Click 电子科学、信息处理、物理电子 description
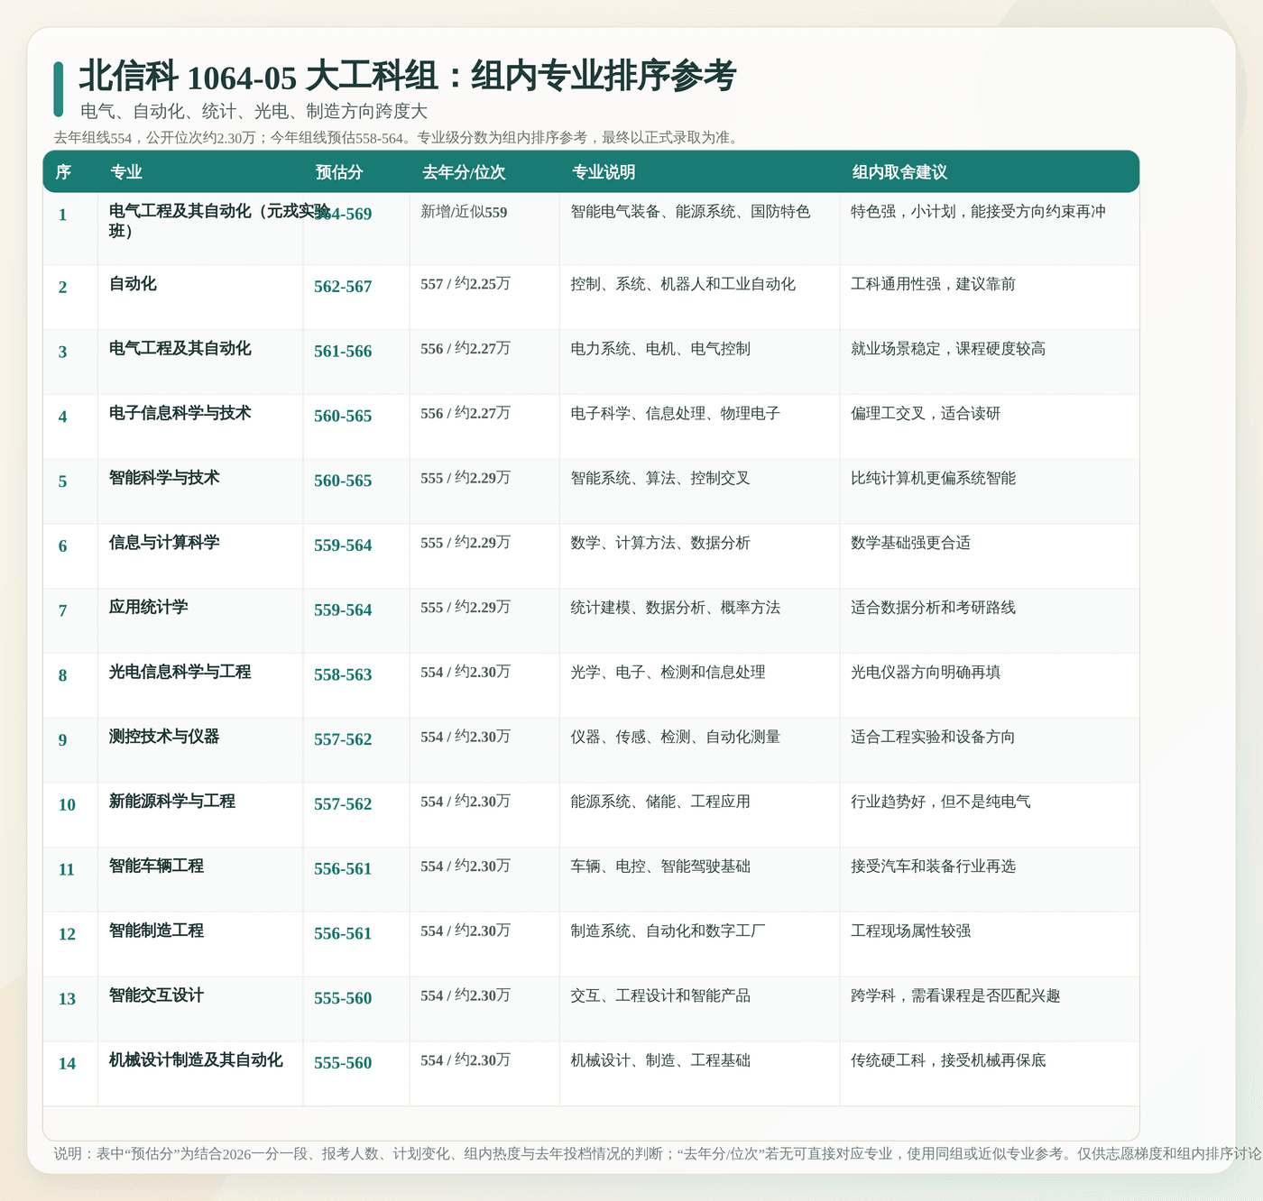The height and width of the screenshot is (1201, 1263). click(x=676, y=414)
